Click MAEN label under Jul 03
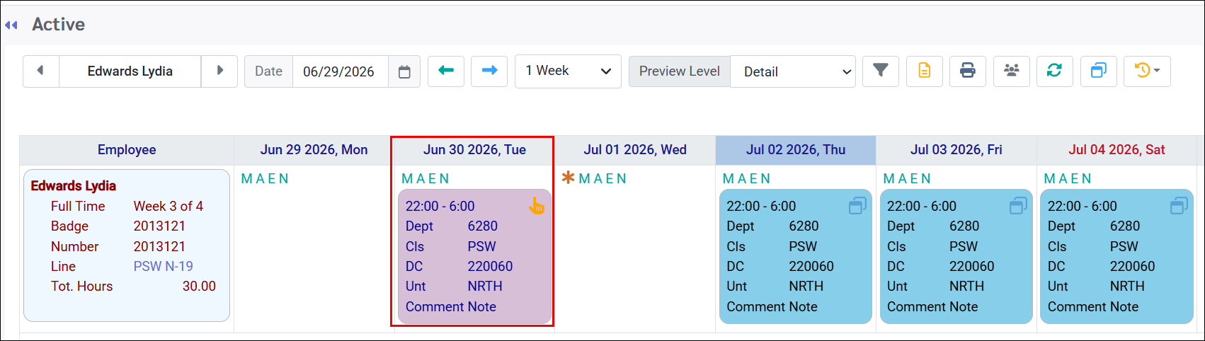 (907, 178)
